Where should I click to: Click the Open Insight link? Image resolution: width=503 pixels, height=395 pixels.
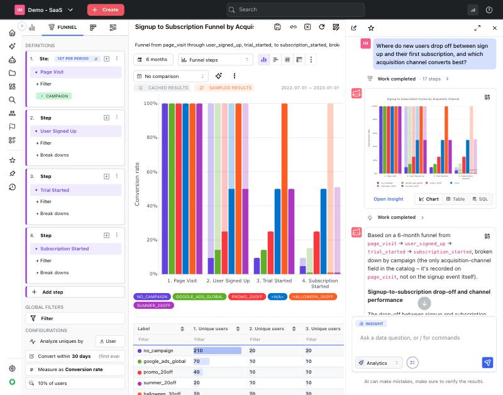point(388,199)
